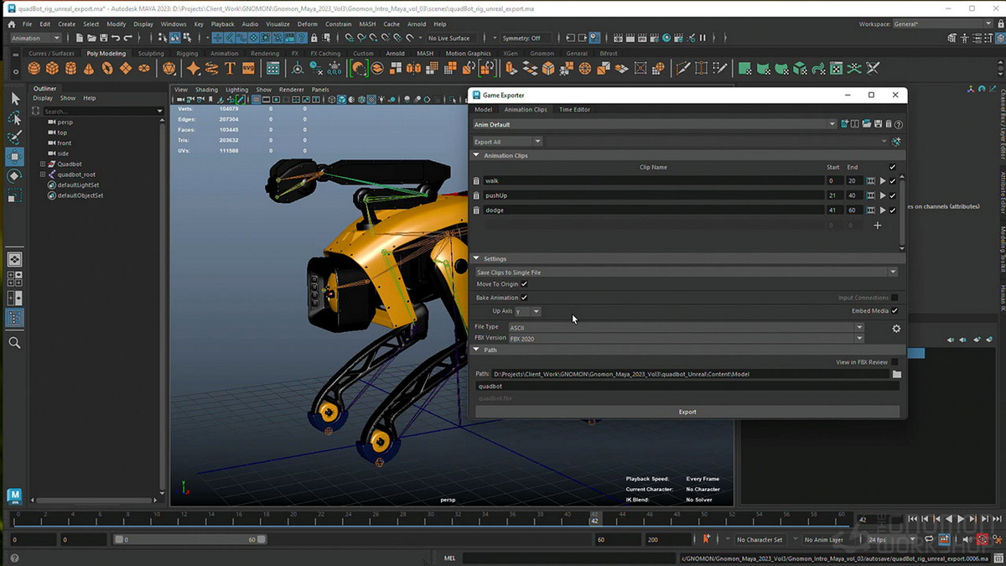Enable View in FBX Review
The width and height of the screenshot is (1006, 566).
[x=895, y=362]
